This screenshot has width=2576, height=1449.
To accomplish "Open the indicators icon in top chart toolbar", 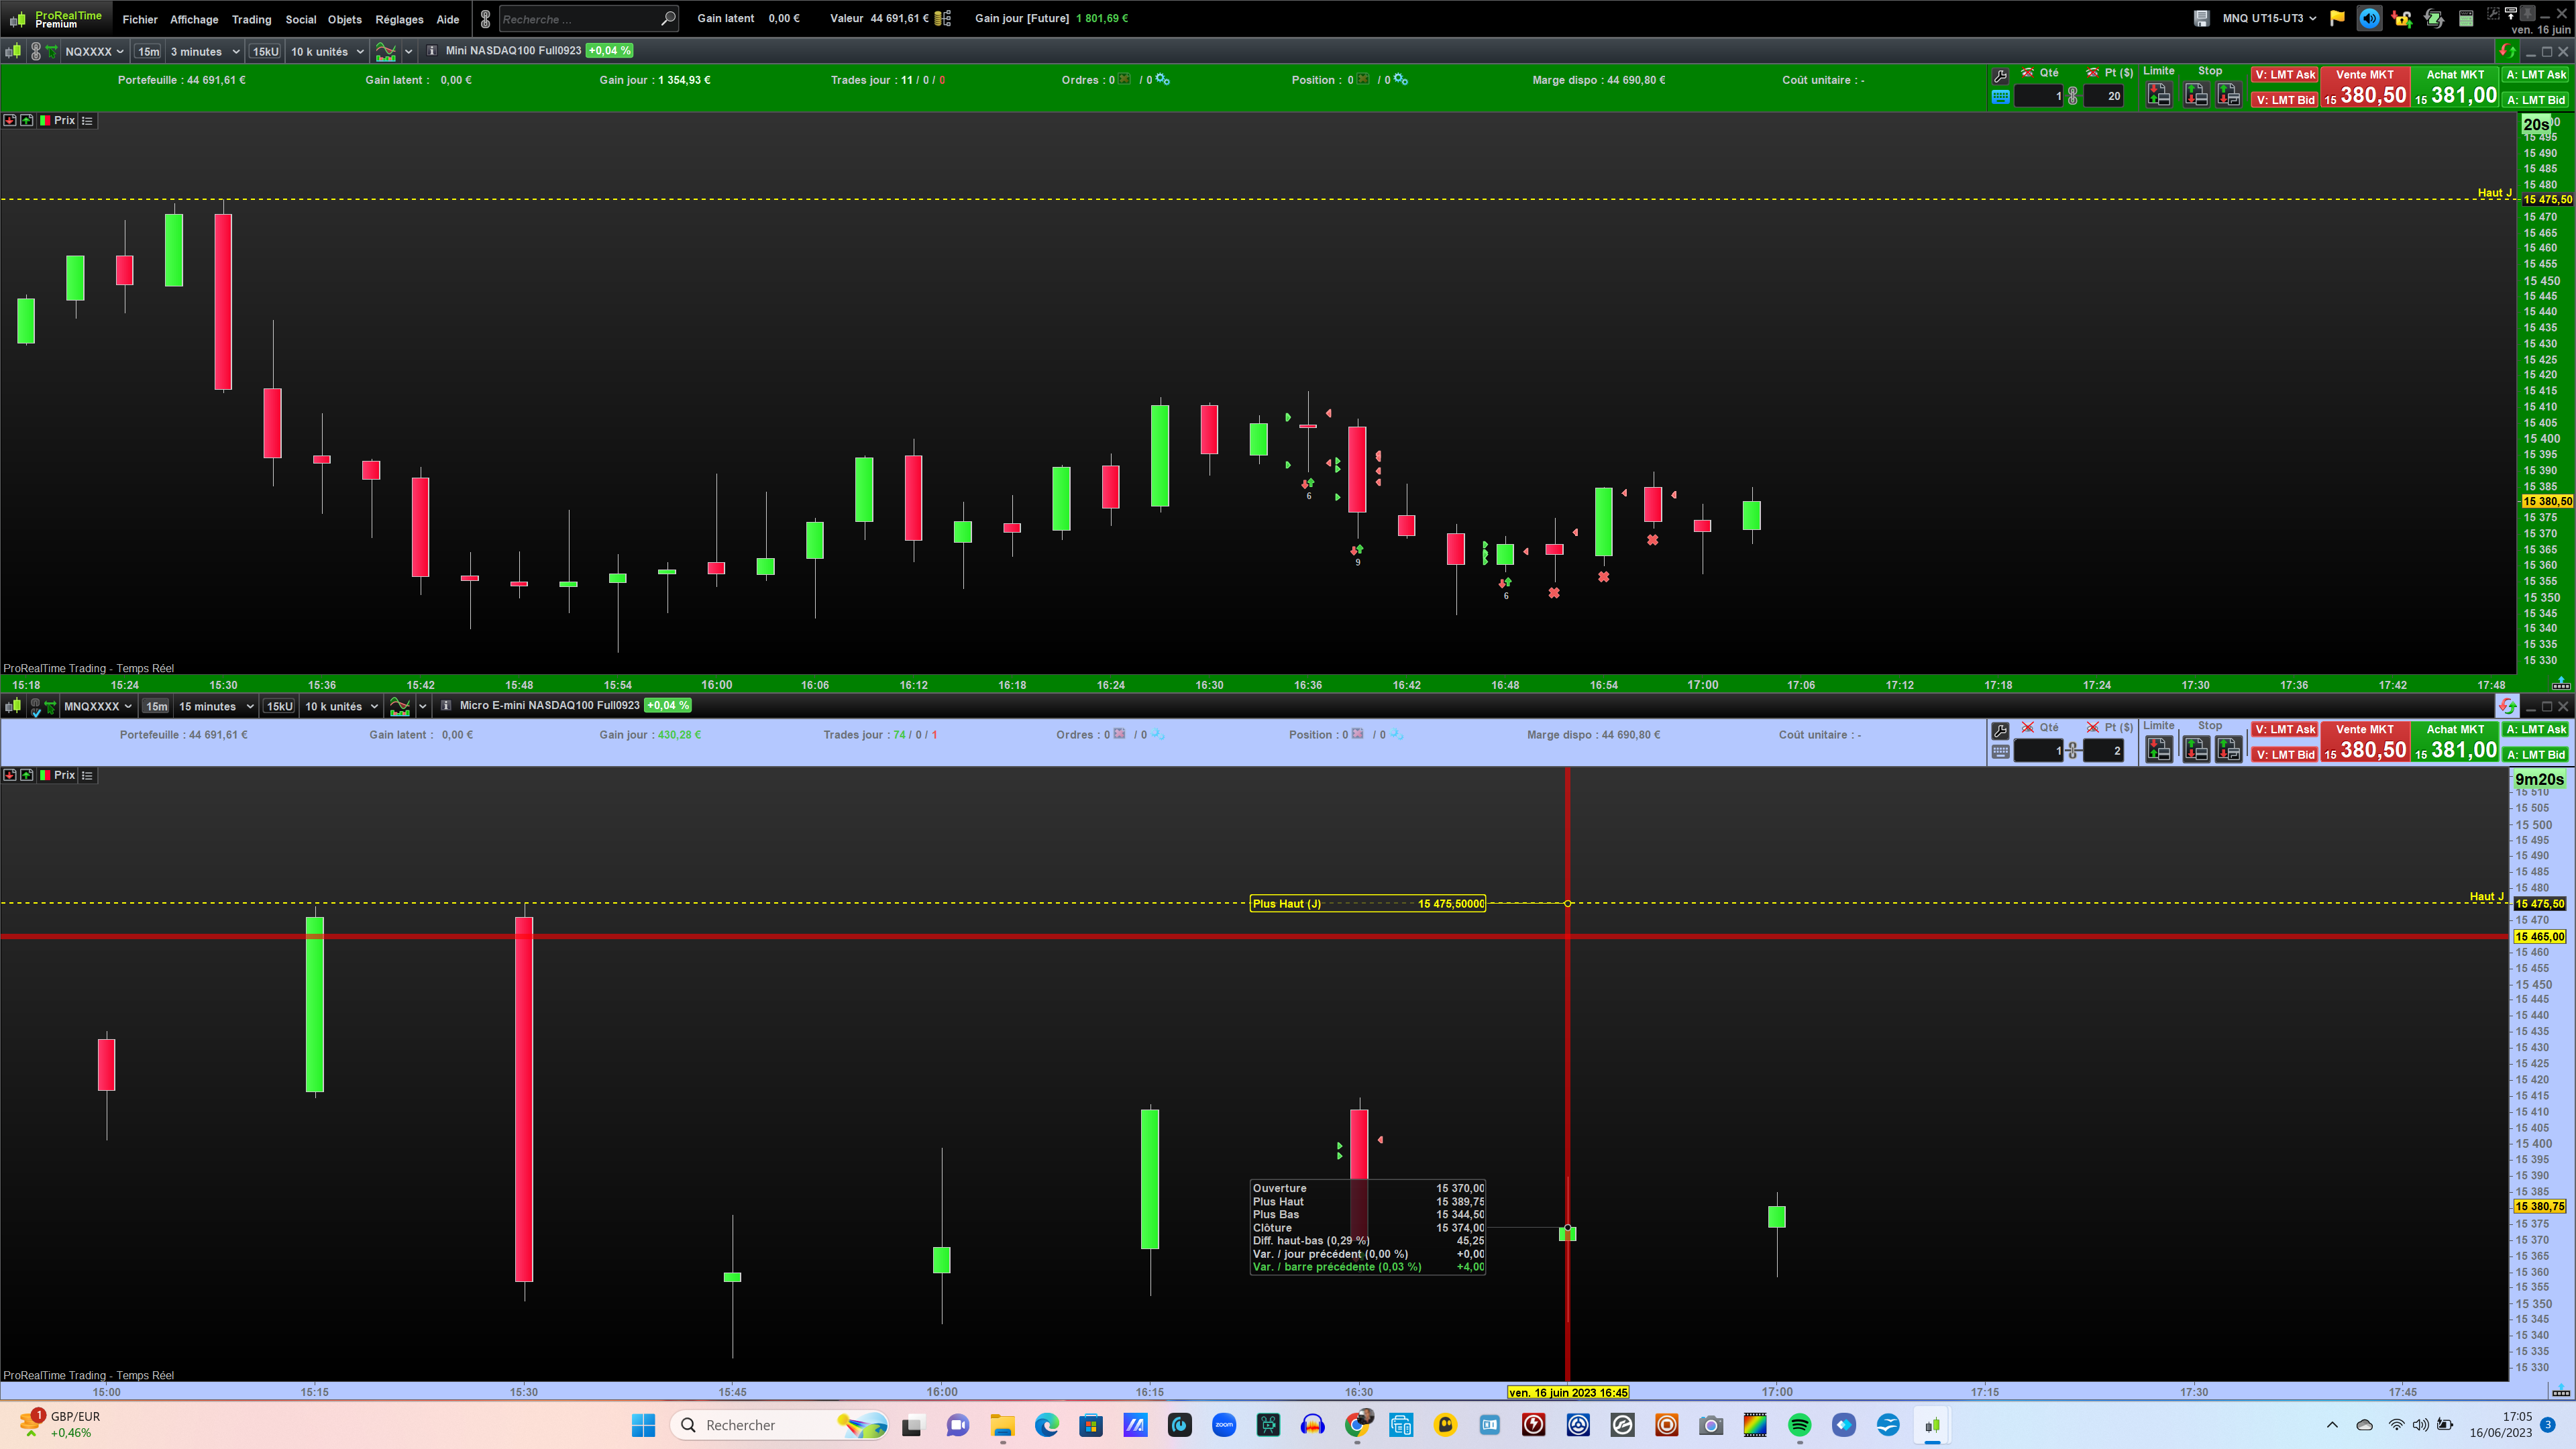I will [x=385, y=51].
